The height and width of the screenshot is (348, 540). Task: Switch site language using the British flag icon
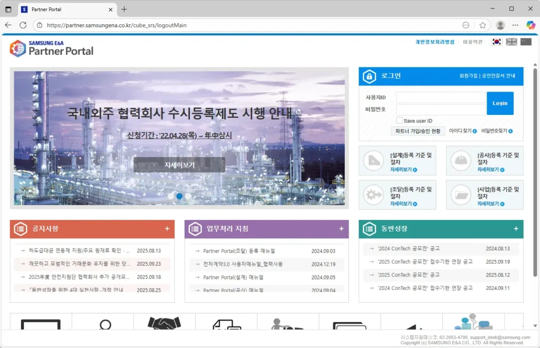[510, 41]
